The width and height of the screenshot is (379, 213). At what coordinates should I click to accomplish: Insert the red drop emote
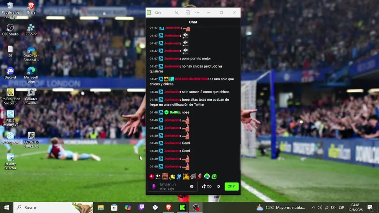[x=151, y=176]
